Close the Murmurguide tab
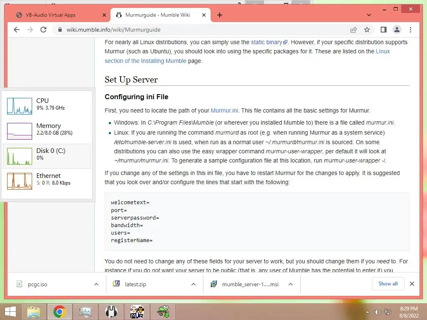Screen dimensions: 427x320 click(203, 15)
